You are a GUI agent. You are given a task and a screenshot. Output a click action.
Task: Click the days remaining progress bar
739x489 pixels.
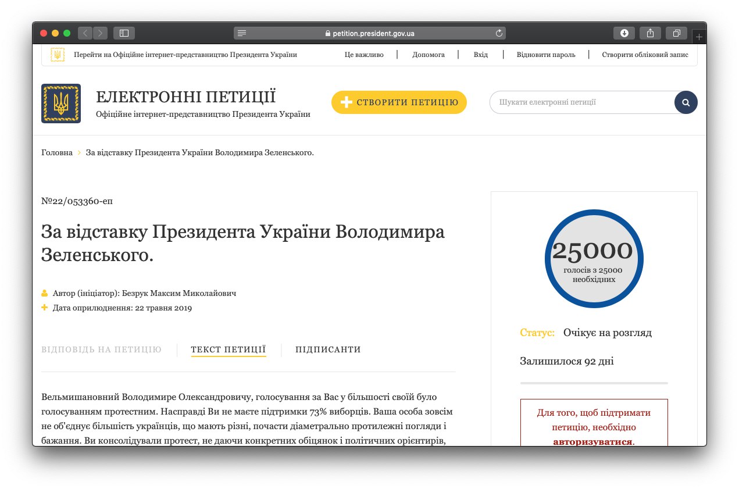[x=594, y=383]
